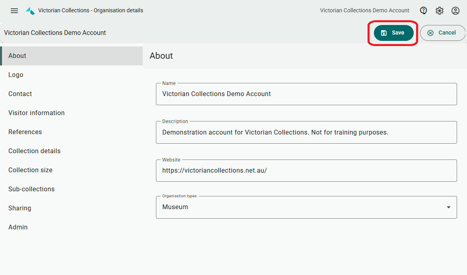Select the About section
Viewport: 467px width, 275px height.
tap(72, 56)
